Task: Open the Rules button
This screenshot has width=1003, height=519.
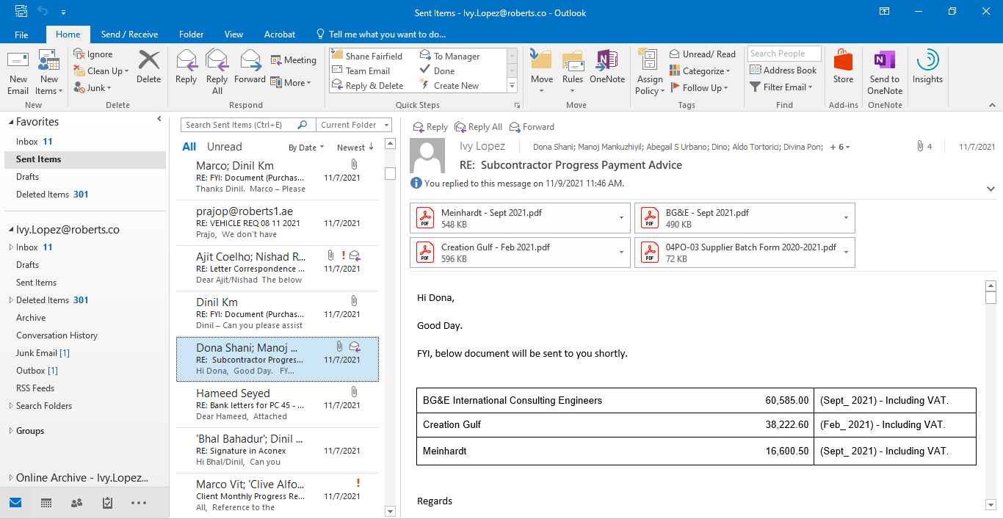Action: point(573,73)
